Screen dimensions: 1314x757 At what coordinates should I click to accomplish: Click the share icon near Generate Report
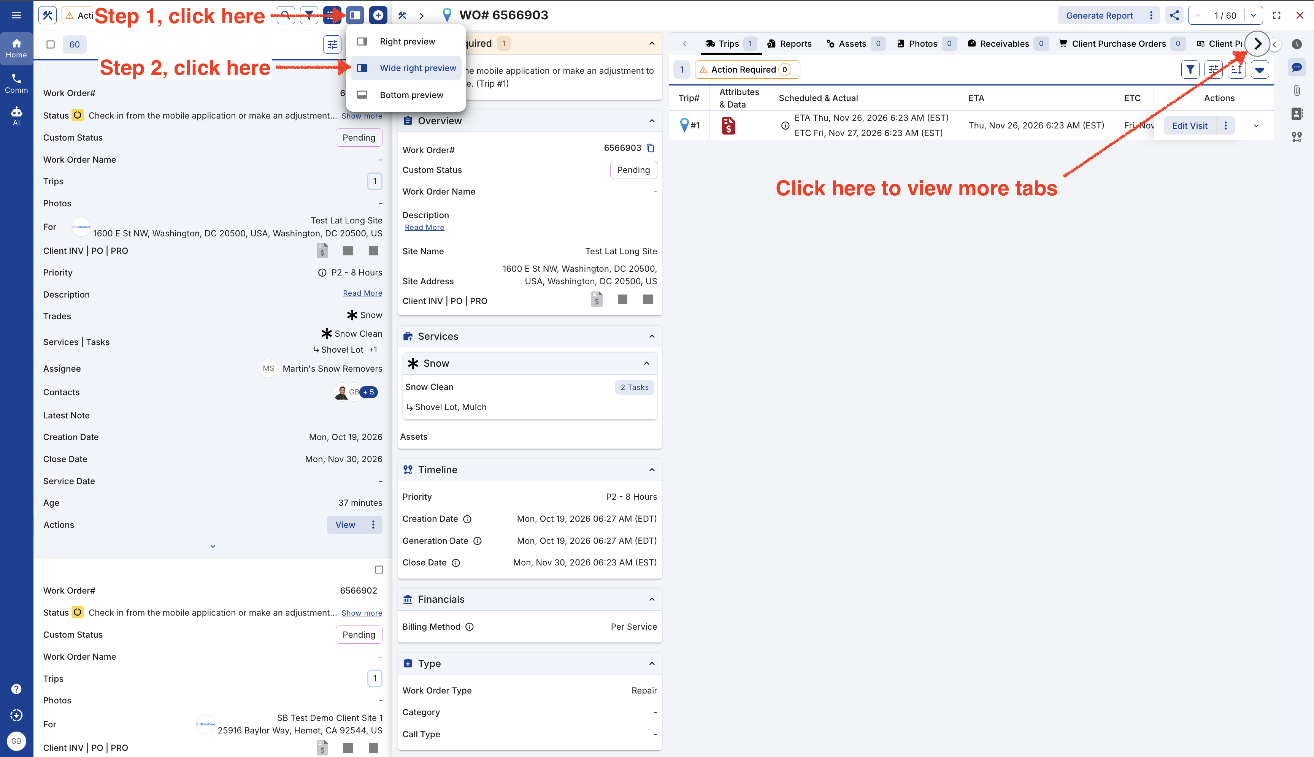1174,15
